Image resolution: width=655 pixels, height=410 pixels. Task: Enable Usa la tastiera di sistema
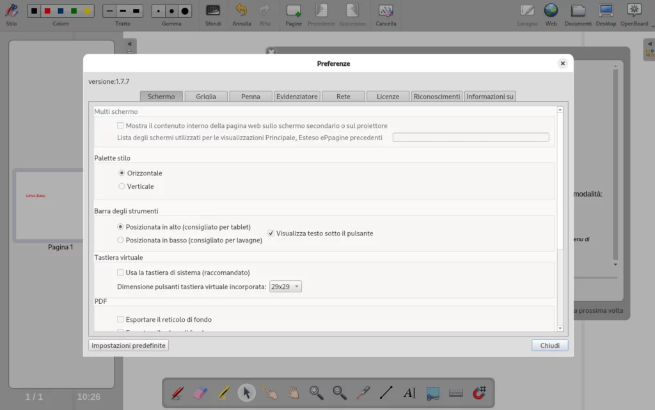point(120,272)
